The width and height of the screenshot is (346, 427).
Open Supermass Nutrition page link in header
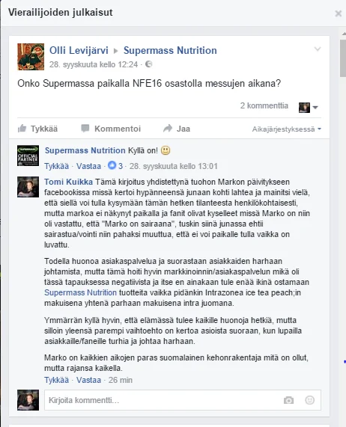170,50
